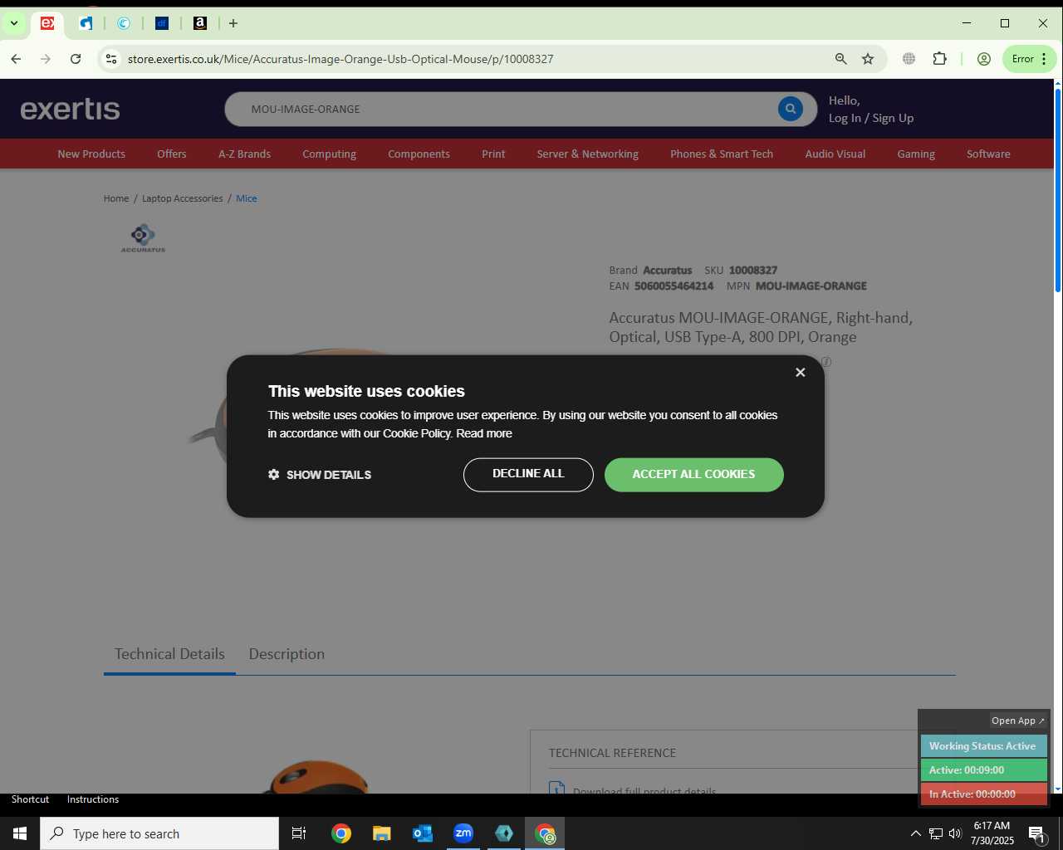Reload the current page
The width and height of the screenshot is (1063, 850).
coord(76,59)
